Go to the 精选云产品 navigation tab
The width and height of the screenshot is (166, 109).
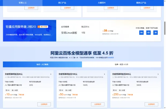click(x=141, y=3)
